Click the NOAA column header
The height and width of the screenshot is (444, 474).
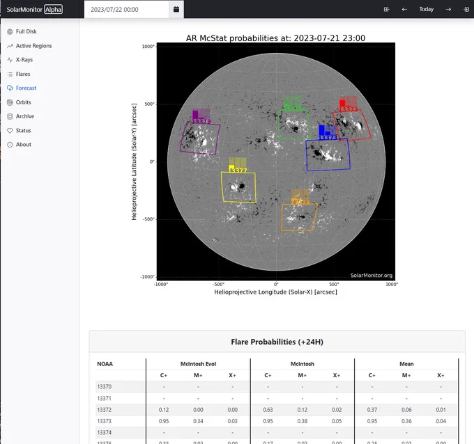click(x=105, y=364)
